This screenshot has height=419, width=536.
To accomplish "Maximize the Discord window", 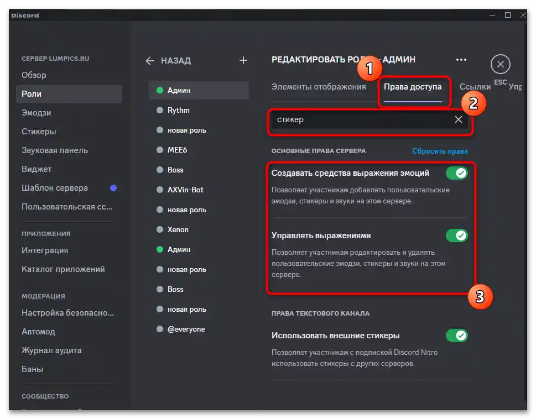I will tap(508, 15).
